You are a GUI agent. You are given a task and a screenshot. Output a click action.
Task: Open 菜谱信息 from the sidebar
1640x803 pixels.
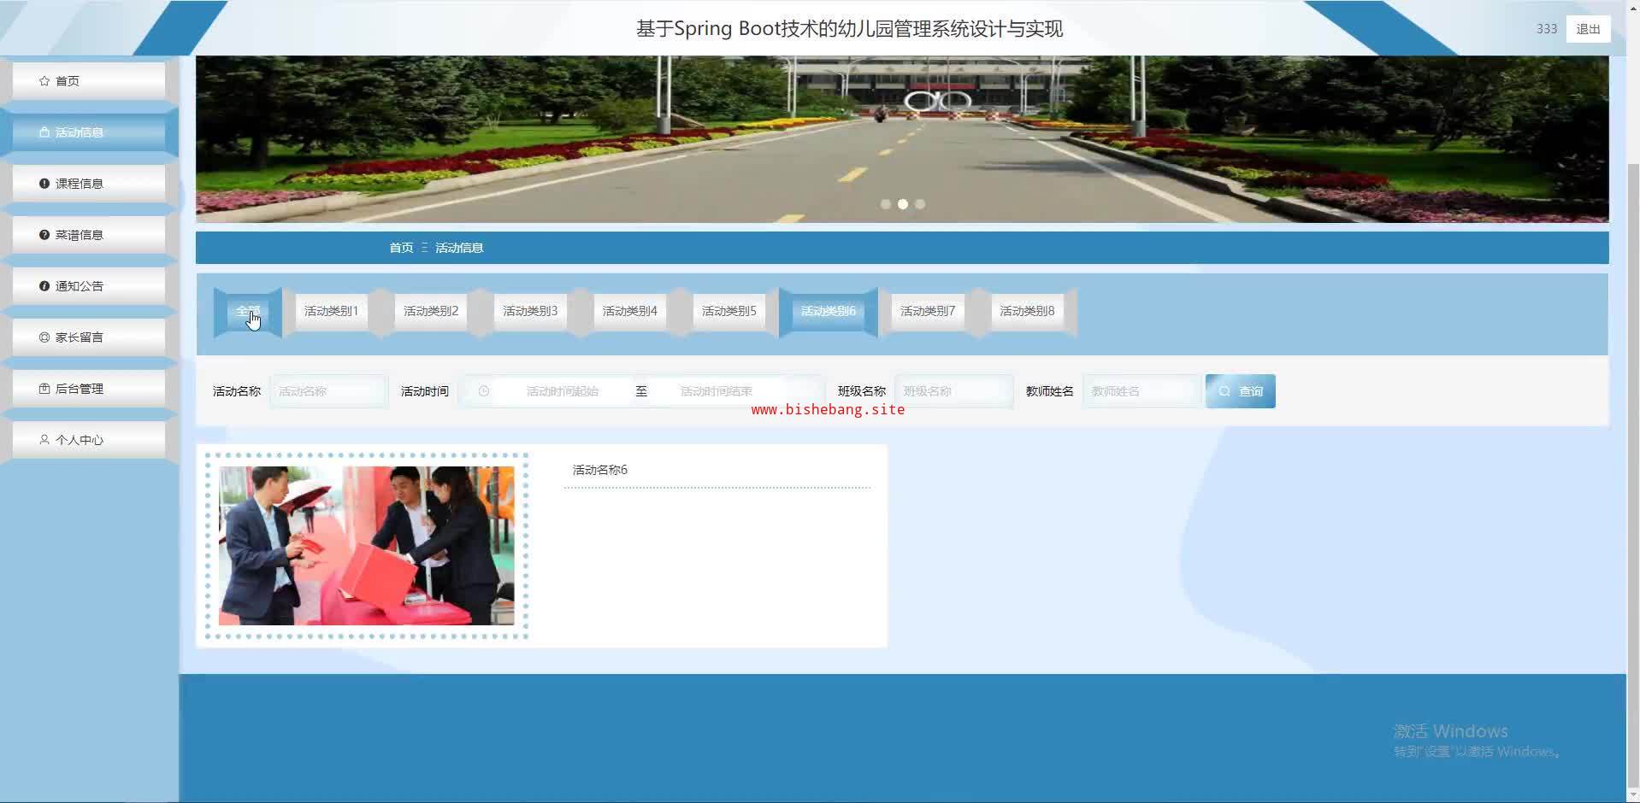pyautogui.click(x=89, y=235)
